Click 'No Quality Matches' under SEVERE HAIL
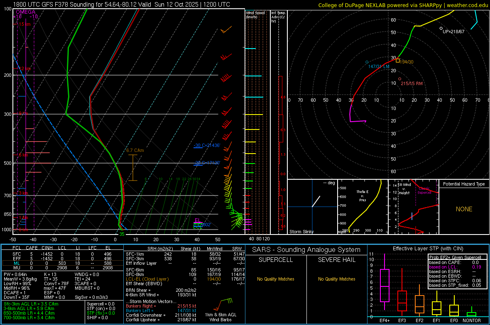Screen dimensions: 490x325 [336, 279]
